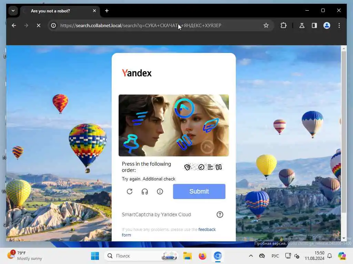The height and width of the screenshot is (264, 353).
Task: Close the browser window
Action: [x=339, y=10]
